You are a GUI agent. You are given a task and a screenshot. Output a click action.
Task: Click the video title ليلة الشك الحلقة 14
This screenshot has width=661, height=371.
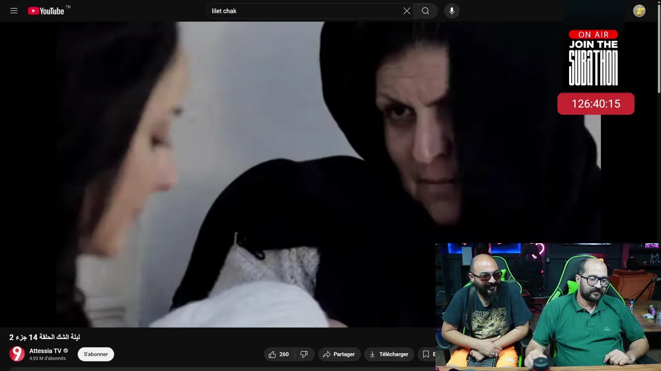coord(44,337)
